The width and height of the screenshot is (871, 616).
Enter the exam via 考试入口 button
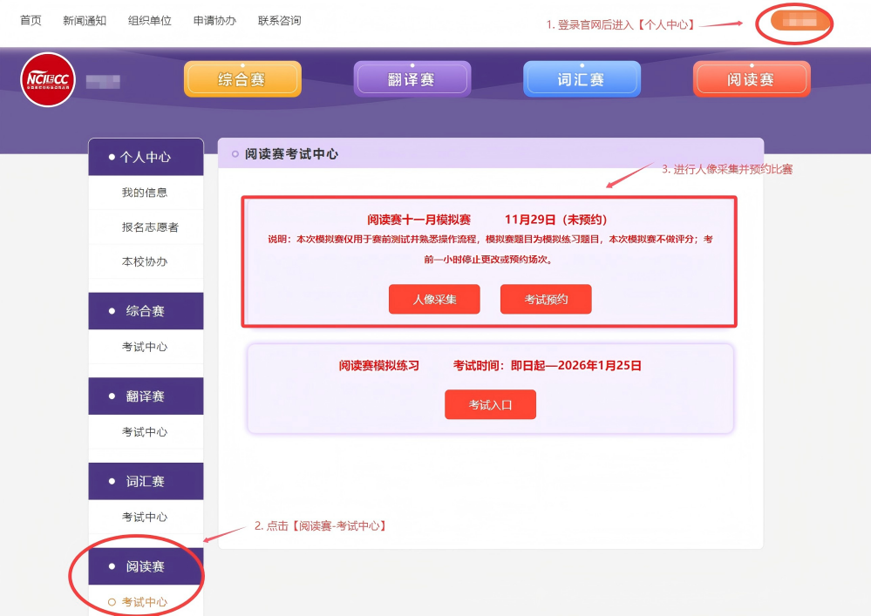(490, 404)
